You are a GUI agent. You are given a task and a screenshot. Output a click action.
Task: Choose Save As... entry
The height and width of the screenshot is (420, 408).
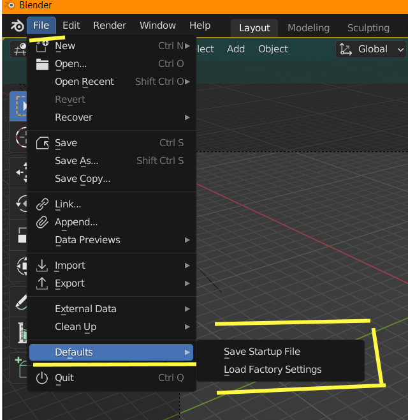112,161
